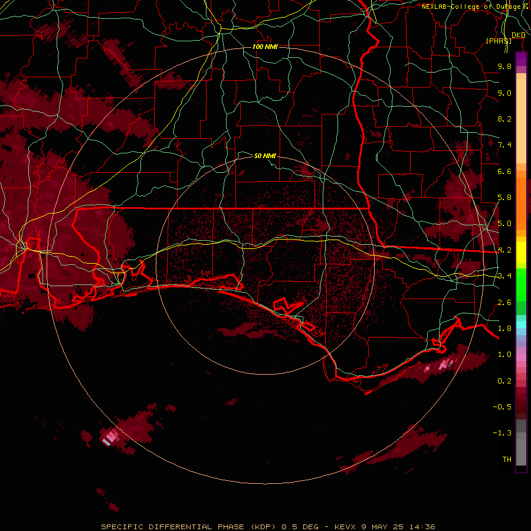Click the 4.2 value on the color scale
The width and height of the screenshot is (531, 531).
pyautogui.click(x=504, y=250)
